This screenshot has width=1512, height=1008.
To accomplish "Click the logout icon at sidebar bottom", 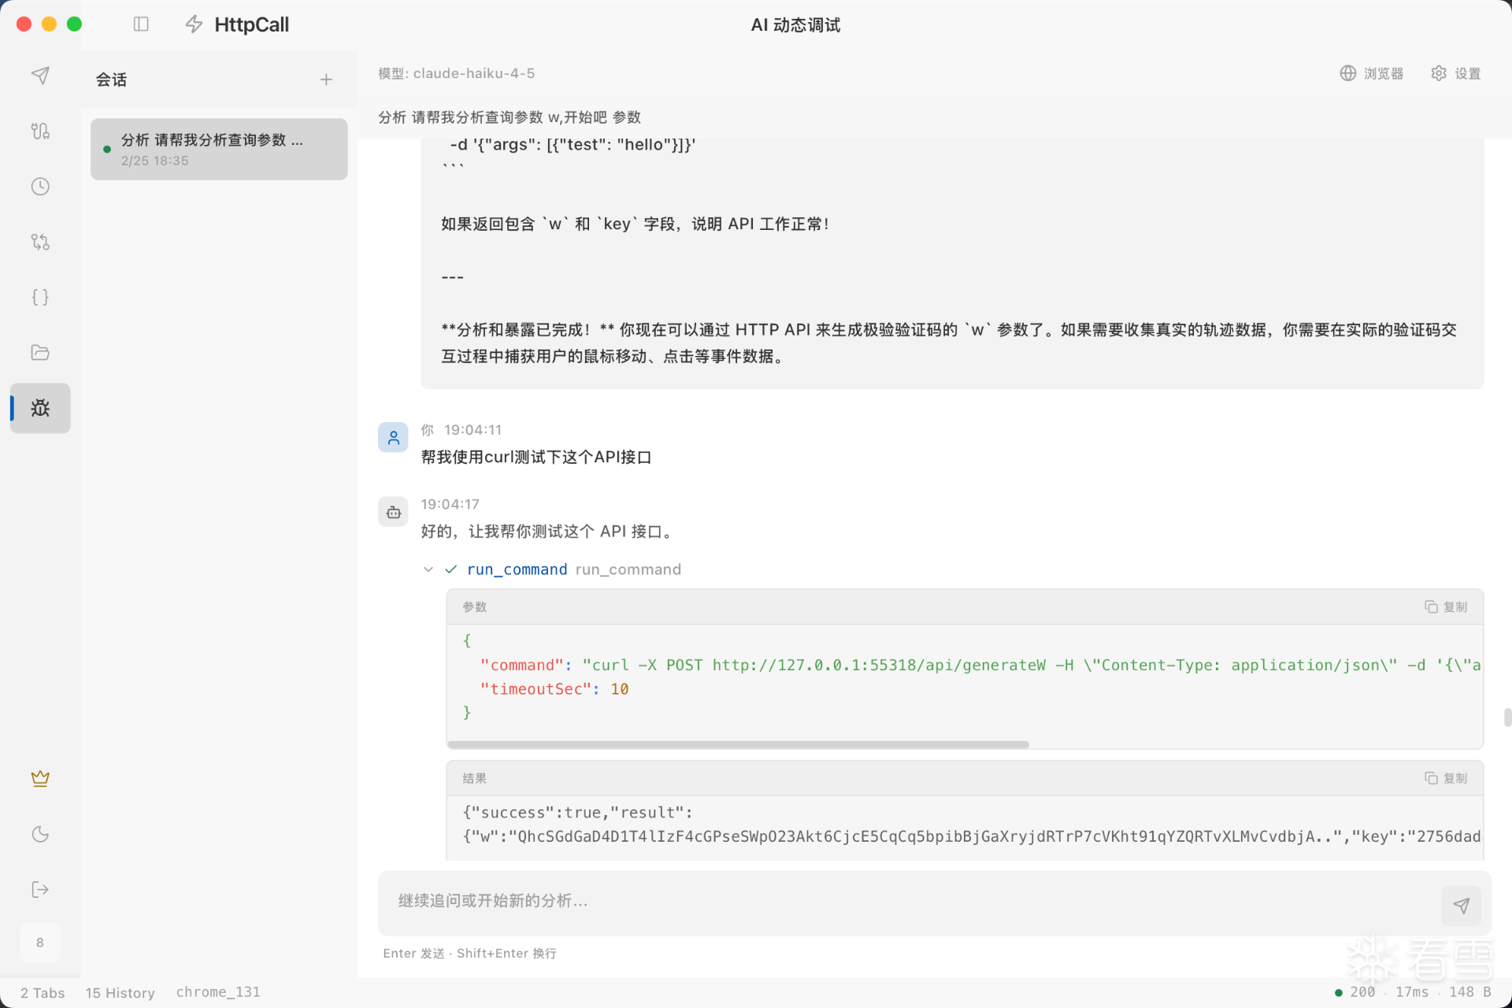I will coord(39,889).
